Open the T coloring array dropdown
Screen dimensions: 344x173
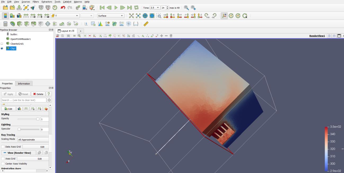(x=65, y=16)
